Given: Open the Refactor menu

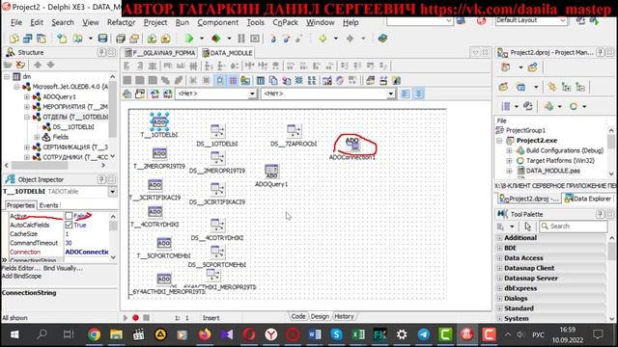Looking at the screenshot, I should click(121, 22).
